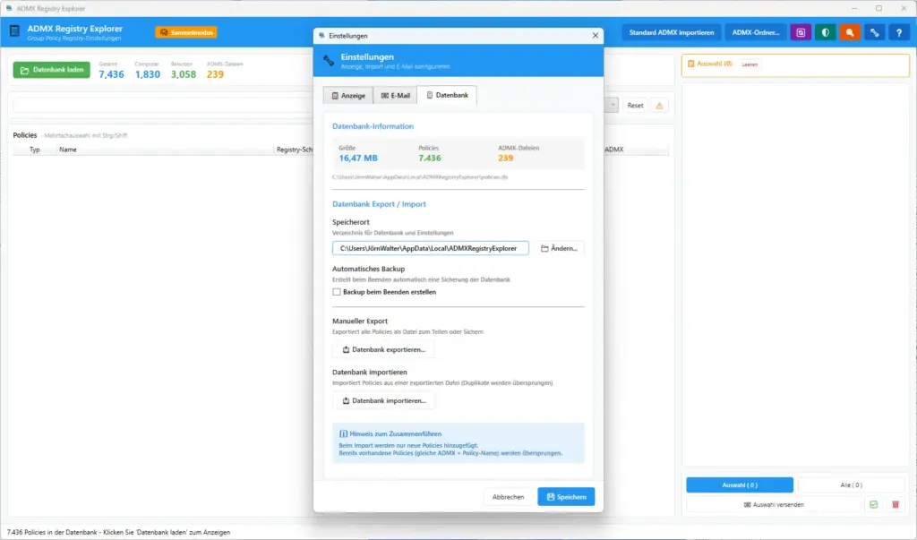Click 'Datenbank exportieren...' button
The image size is (917, 540).
point(383,349)
